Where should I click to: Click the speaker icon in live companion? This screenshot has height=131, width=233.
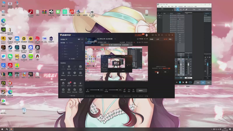(x=106, y=90)
